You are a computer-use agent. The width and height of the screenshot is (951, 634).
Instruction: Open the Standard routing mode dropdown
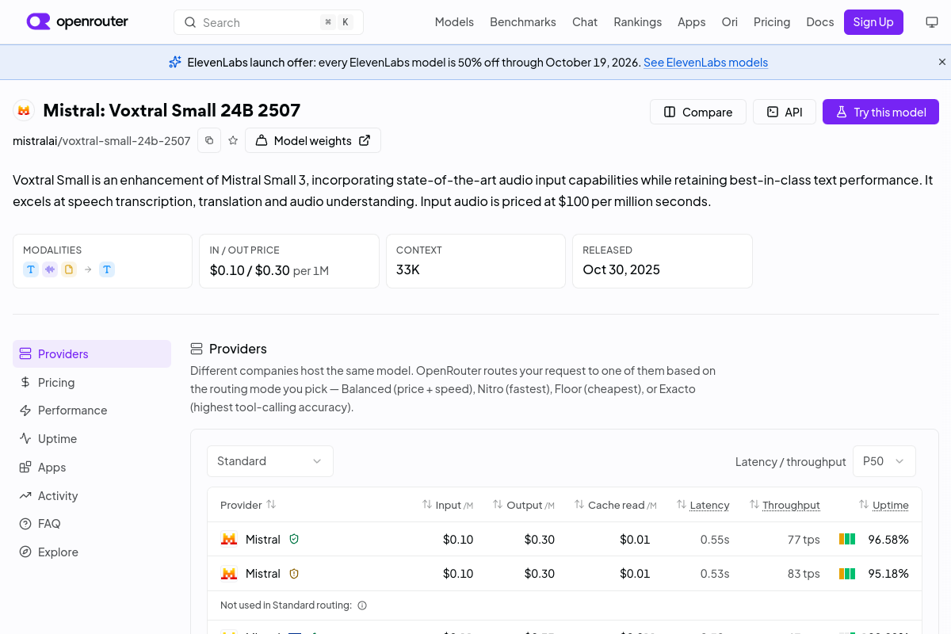click(270, 461)
